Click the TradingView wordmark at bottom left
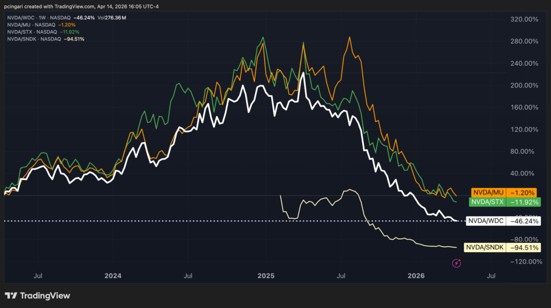Viewport: 551px width, 308px height. point(45,296)
